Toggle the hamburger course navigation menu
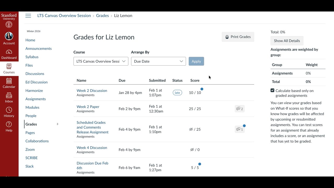This screenshot has width=334, height=188. [28, 16]
